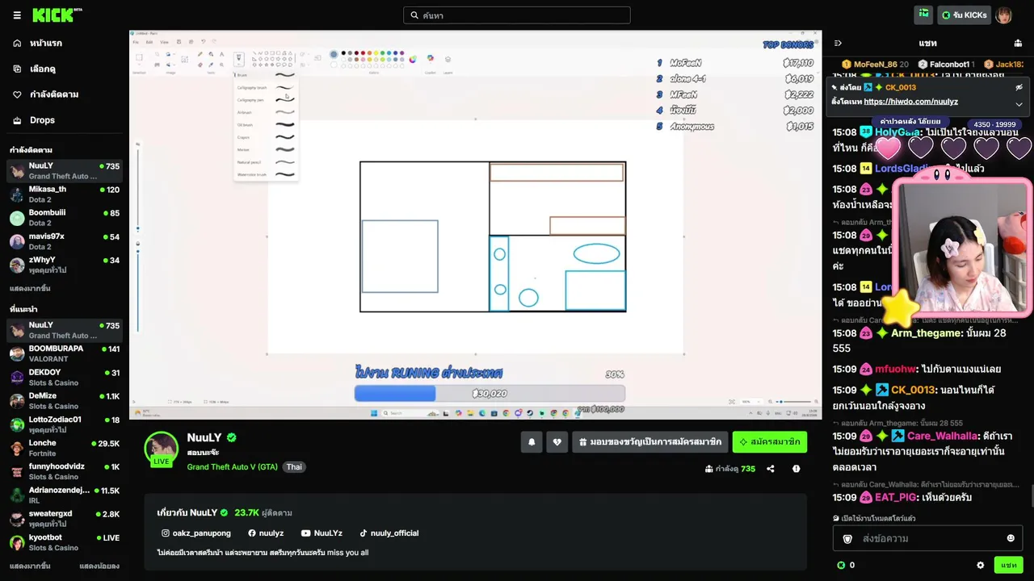Click the Thai language tag
1034x581 pixels.
pyautogui.click(x=294, y=467)
